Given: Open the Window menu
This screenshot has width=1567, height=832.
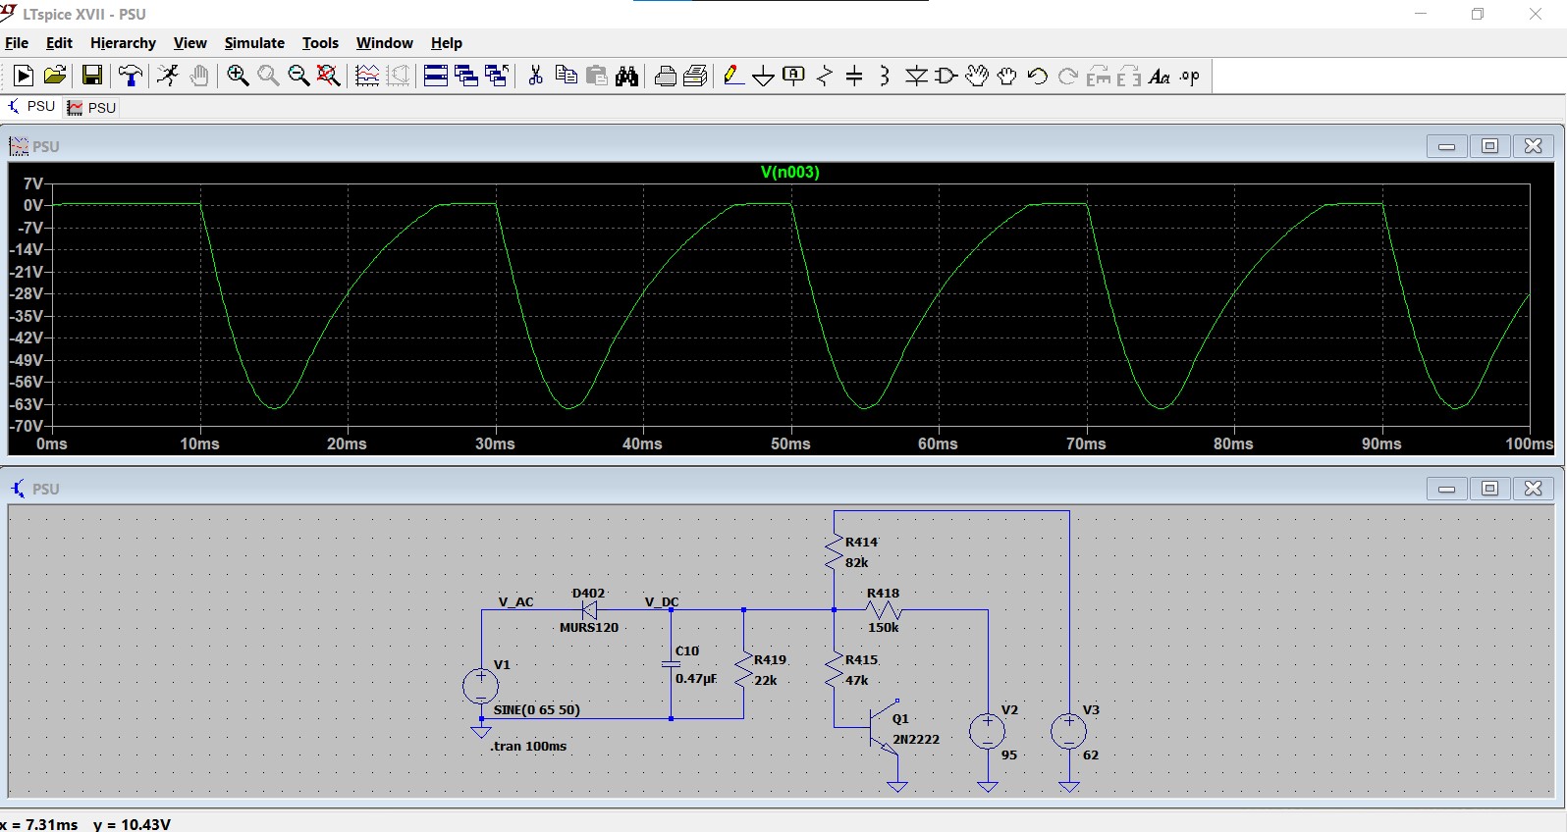Looking at the screenshot, I should tap(384, 43).
